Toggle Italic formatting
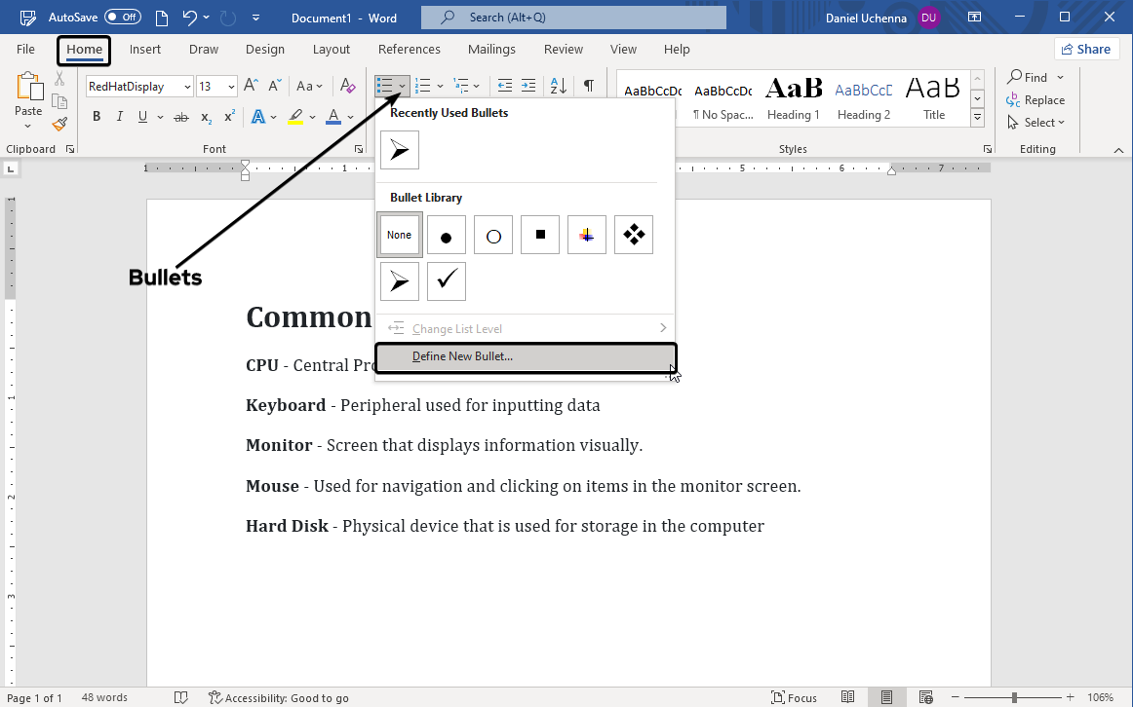This screenshot has height=707, width=1133. pyautogui.click(x=120, y=117)
